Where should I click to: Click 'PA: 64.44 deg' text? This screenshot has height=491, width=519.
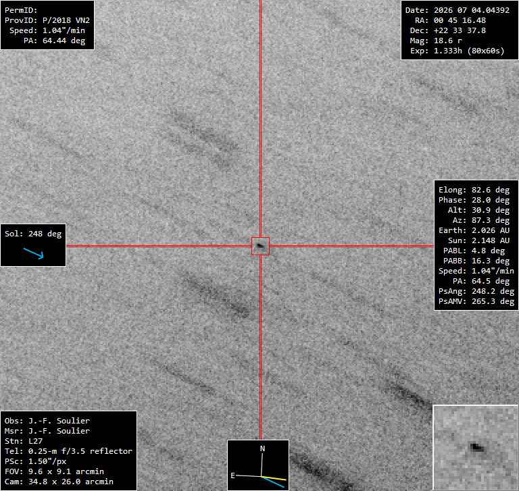54,41
